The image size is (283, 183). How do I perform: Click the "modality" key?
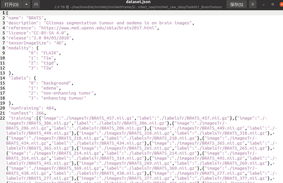pos(19,48)
